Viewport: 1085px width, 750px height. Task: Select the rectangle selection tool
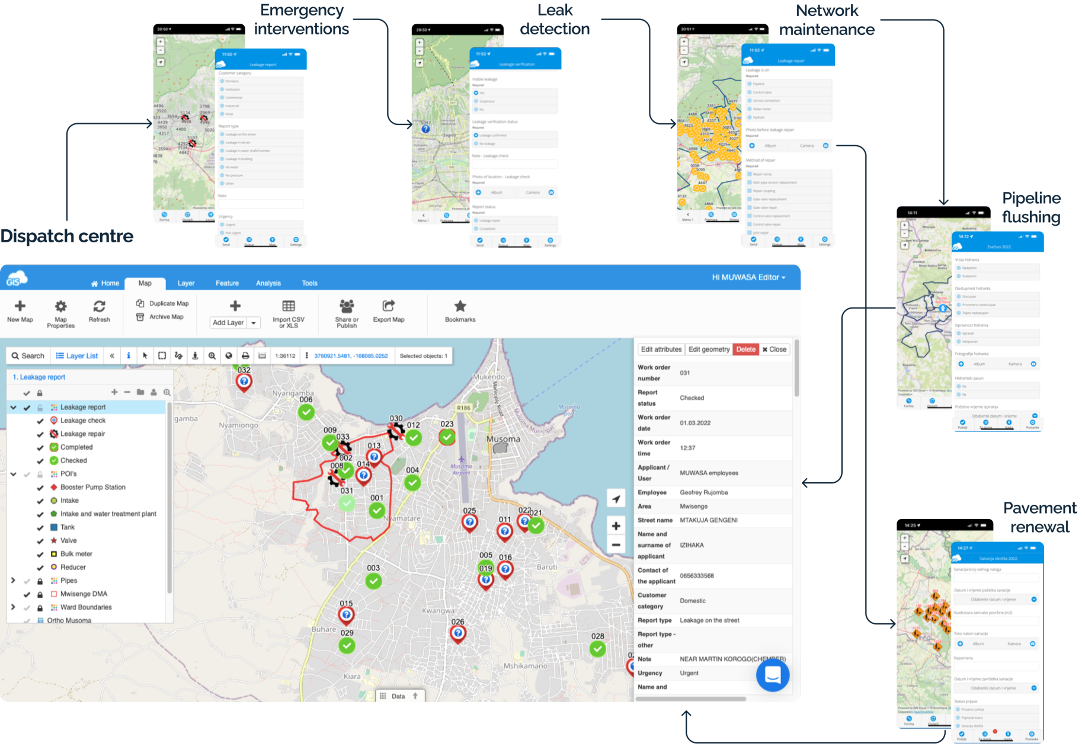click(162, 356)
